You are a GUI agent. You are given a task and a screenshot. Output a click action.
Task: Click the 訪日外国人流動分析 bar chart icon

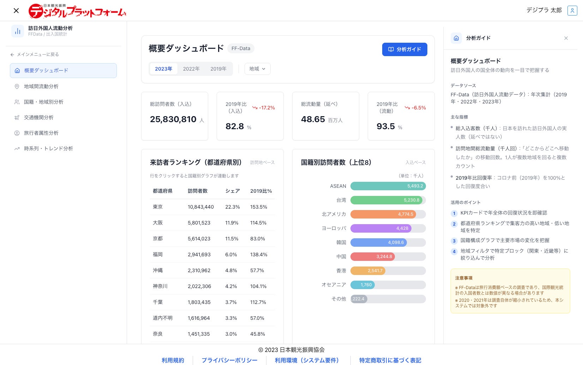tap(18, 31)
